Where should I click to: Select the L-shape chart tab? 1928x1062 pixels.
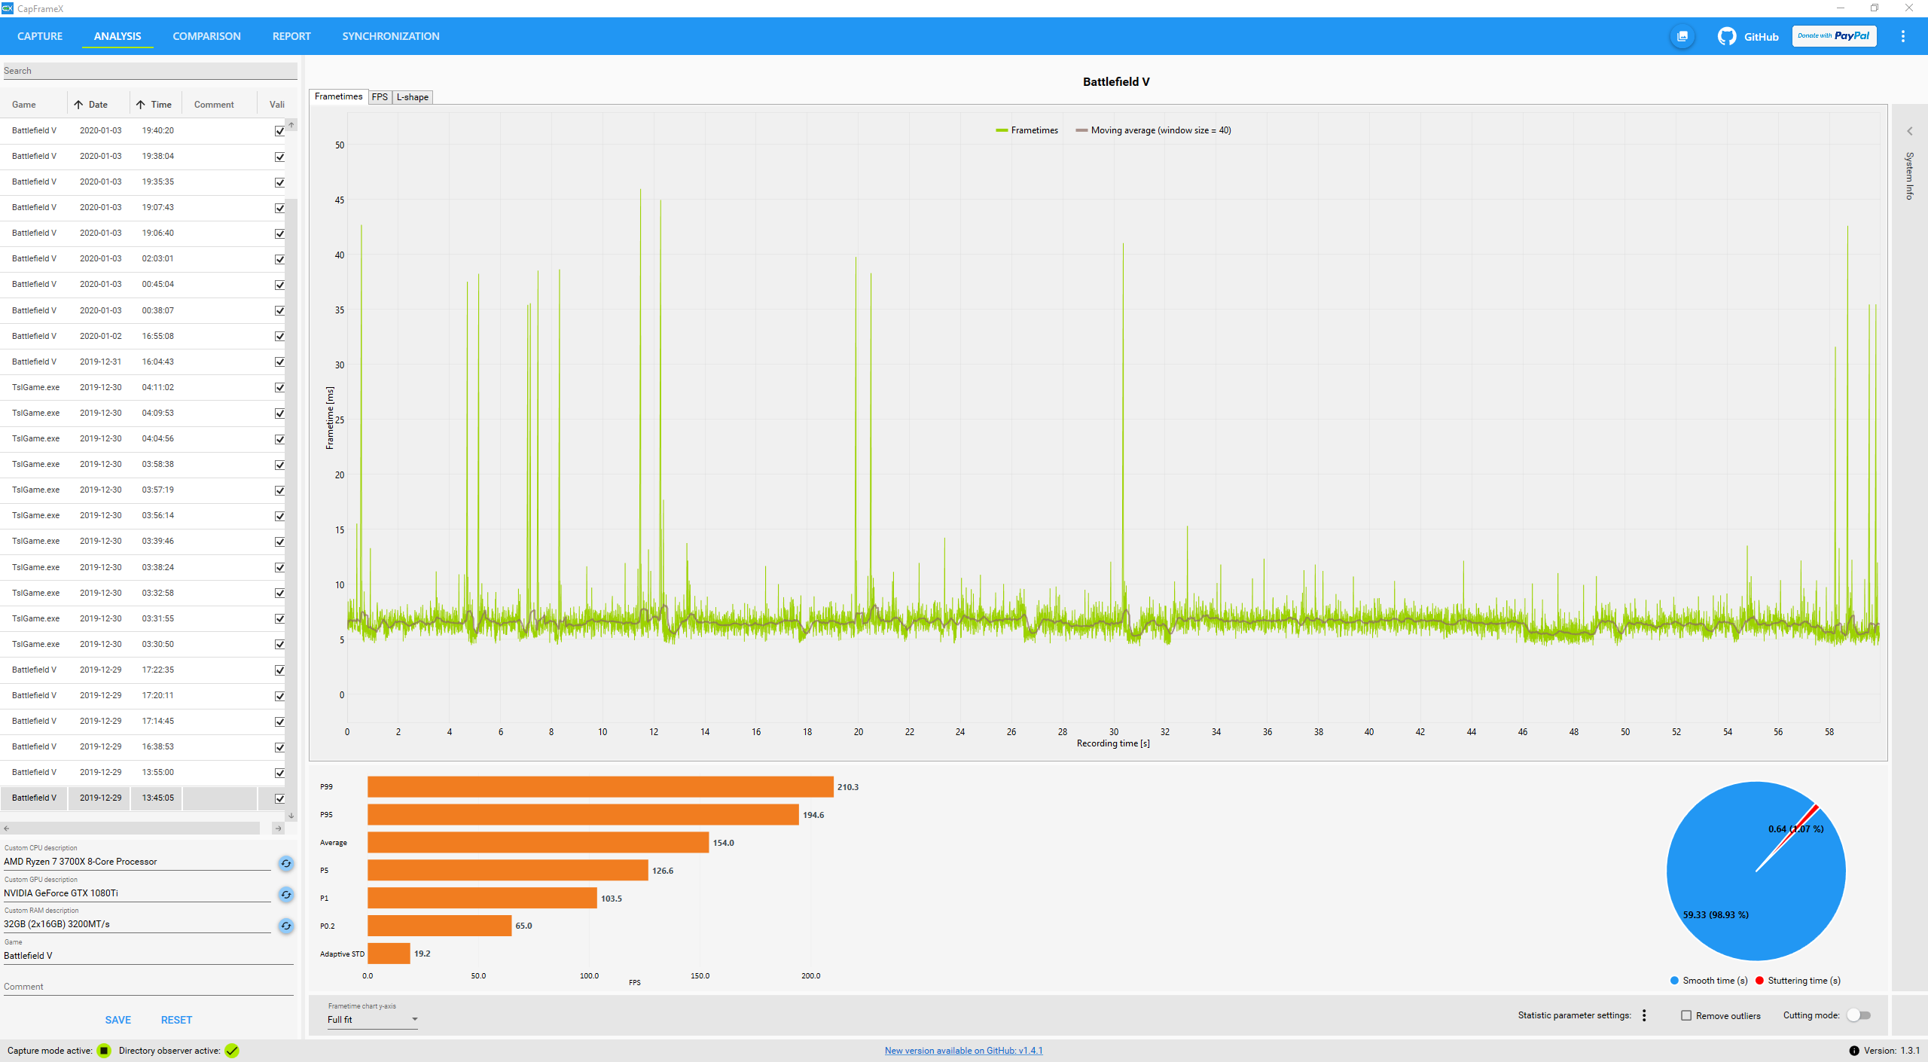(412, 97)
